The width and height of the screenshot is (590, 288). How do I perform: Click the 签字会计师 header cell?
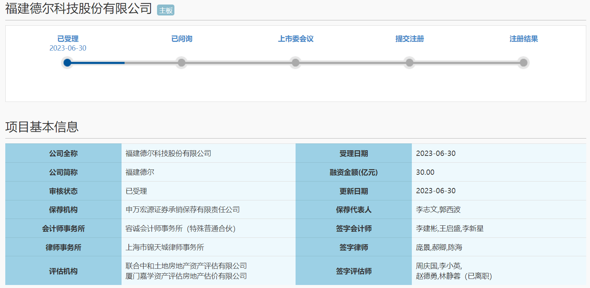point(354,228)
